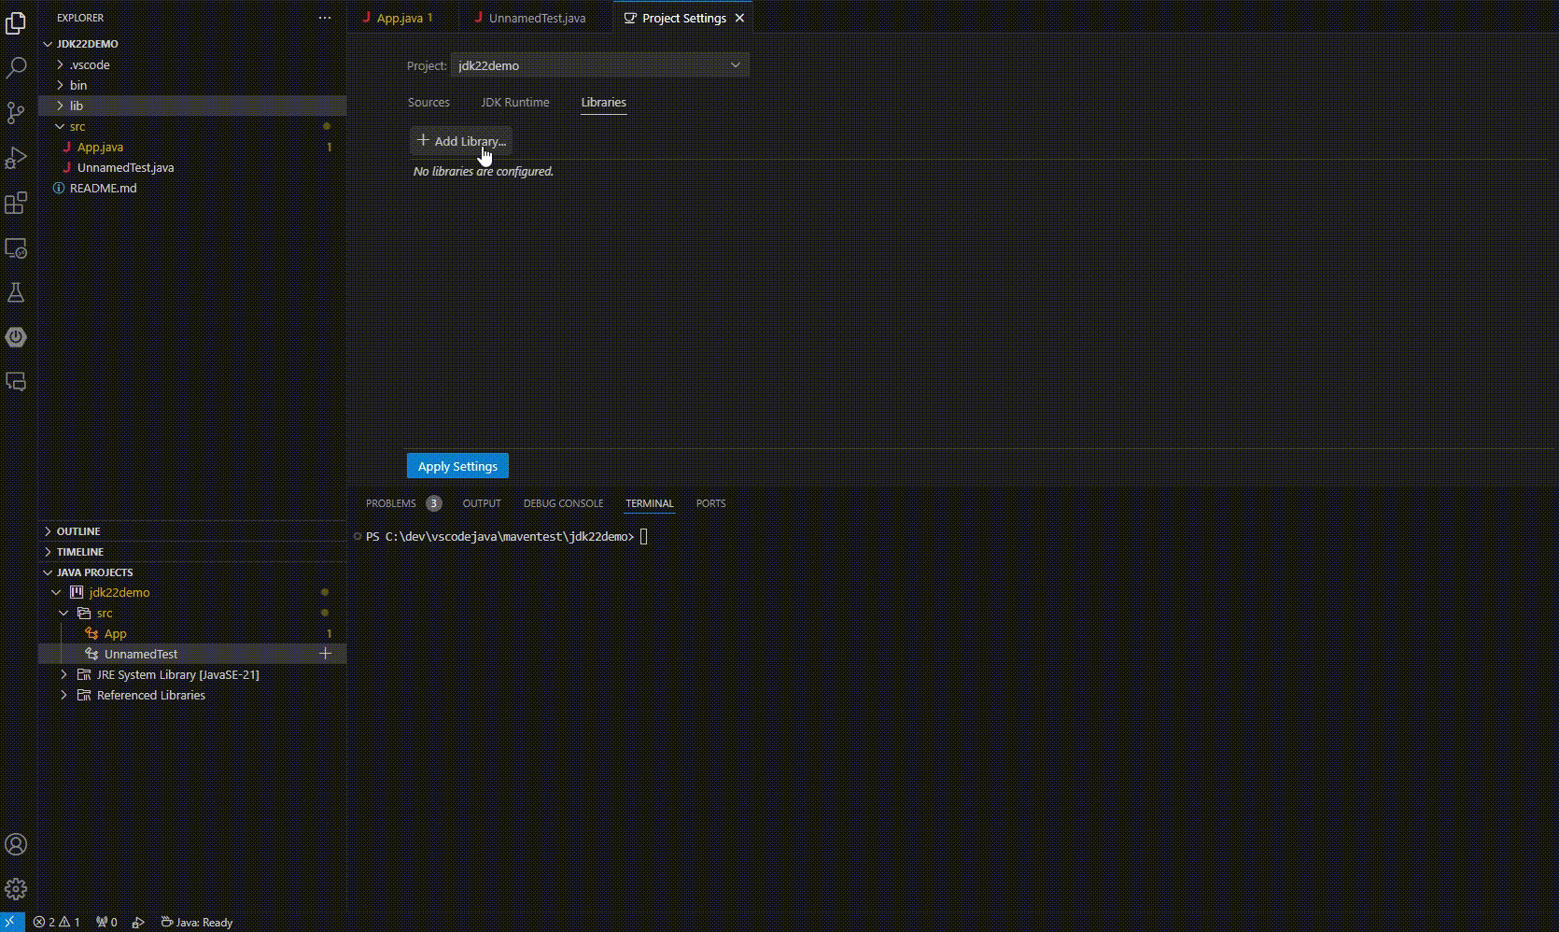Image resolution: width=1559 pixels, height=932 pixels.
Task: Open the Source Control view
Action: coord(16,113)
